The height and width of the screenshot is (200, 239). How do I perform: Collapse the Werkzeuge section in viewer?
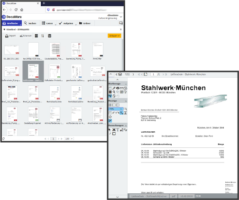[x=126, y=84]
